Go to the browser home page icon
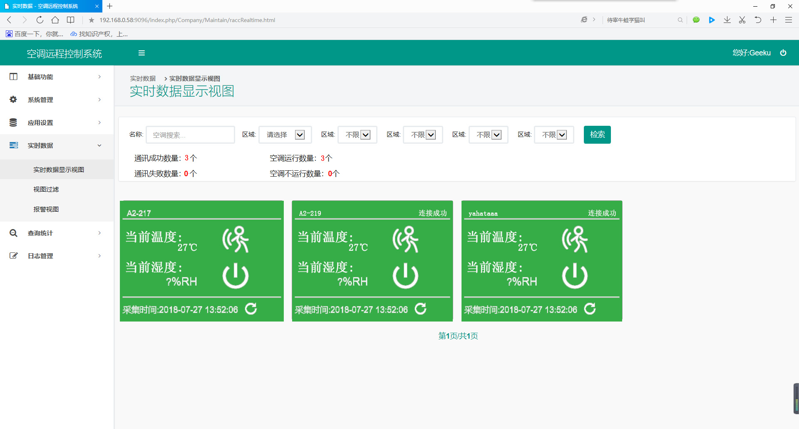The image size is (799, 429). [55, 20]
